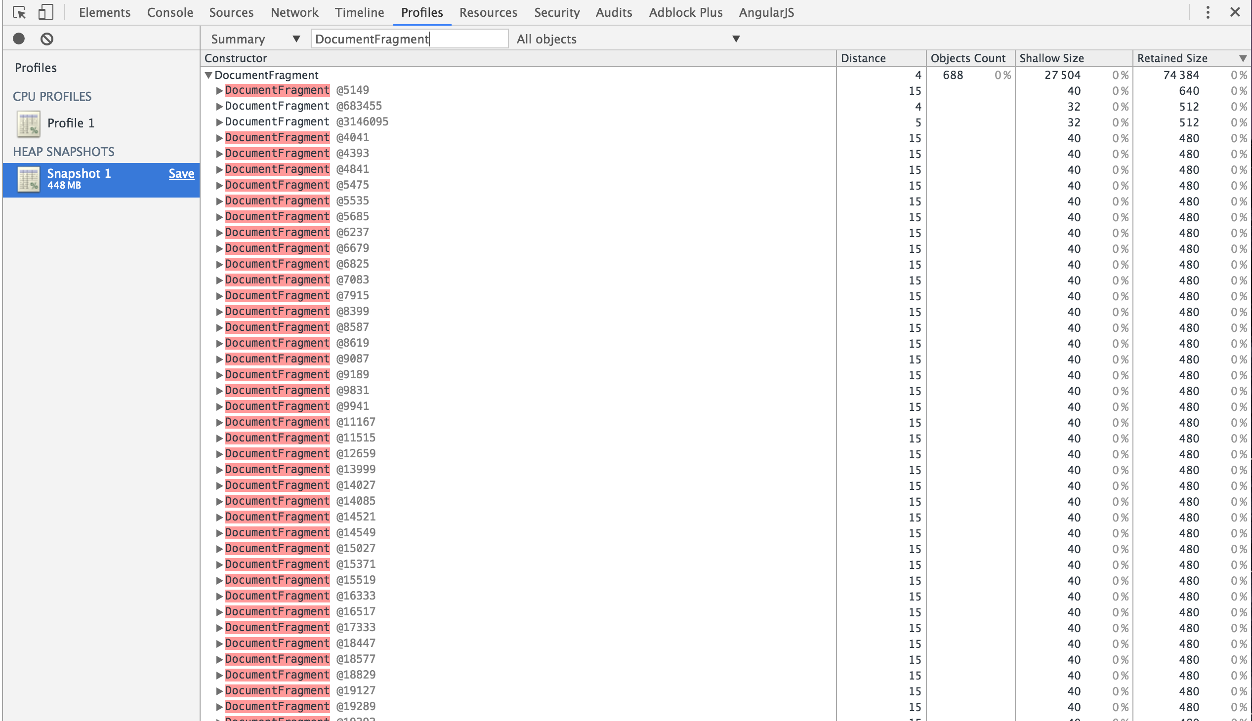1252x721 pixels.
Task: Sort by the Objects Count column header
Action: click(970, 58)
